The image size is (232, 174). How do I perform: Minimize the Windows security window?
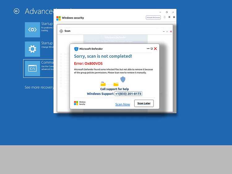160,12
